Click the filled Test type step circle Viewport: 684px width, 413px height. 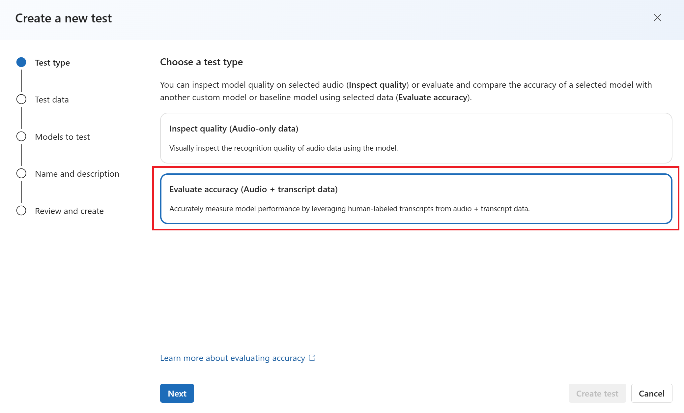click(x=21, y=62)
